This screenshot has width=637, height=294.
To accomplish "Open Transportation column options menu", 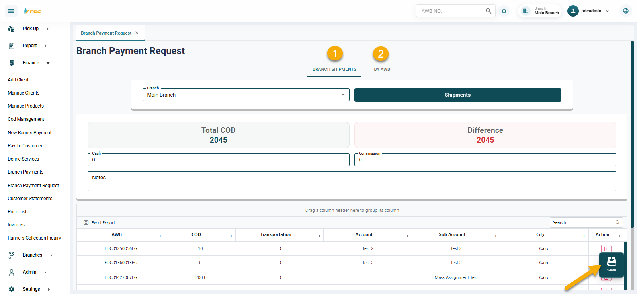I will pos(320,235).
